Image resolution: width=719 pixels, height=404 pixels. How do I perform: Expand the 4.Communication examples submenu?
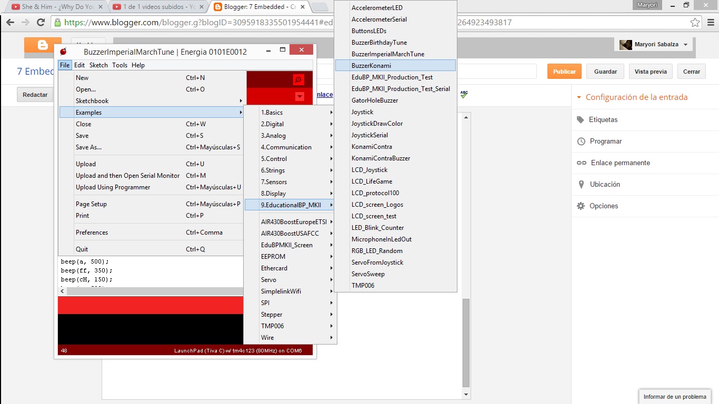[x=290, y=147]
